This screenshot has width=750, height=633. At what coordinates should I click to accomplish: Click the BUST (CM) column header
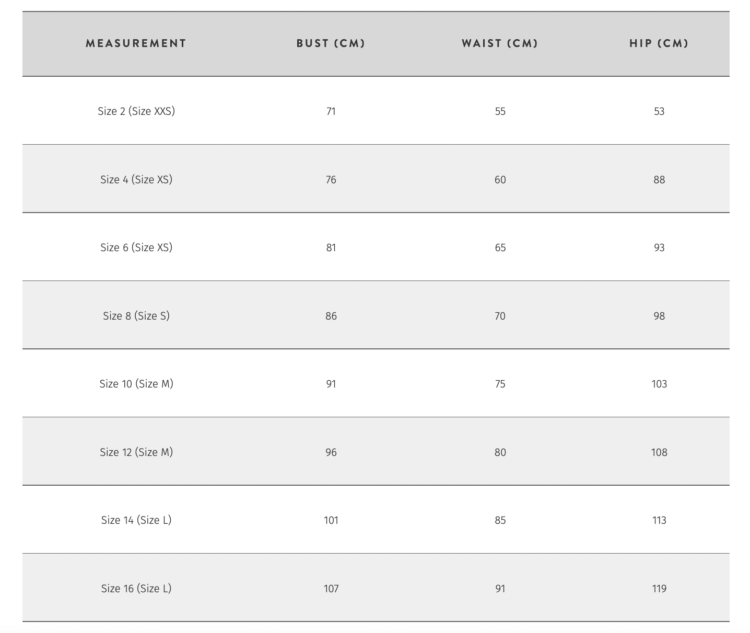pyautogui.click(x=331, y=43)
